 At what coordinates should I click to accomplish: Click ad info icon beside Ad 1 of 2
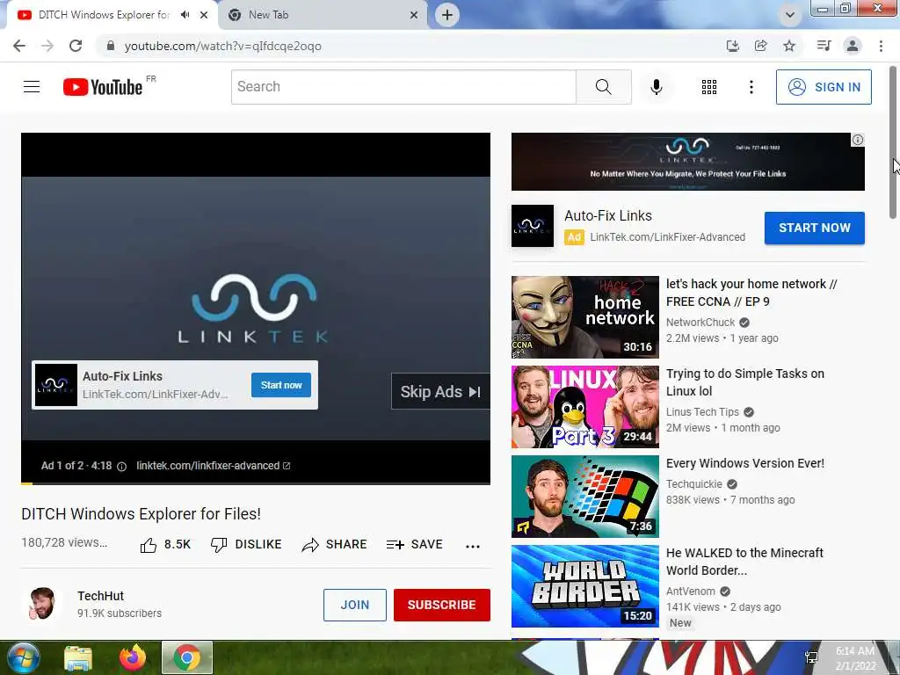point(121,466)
